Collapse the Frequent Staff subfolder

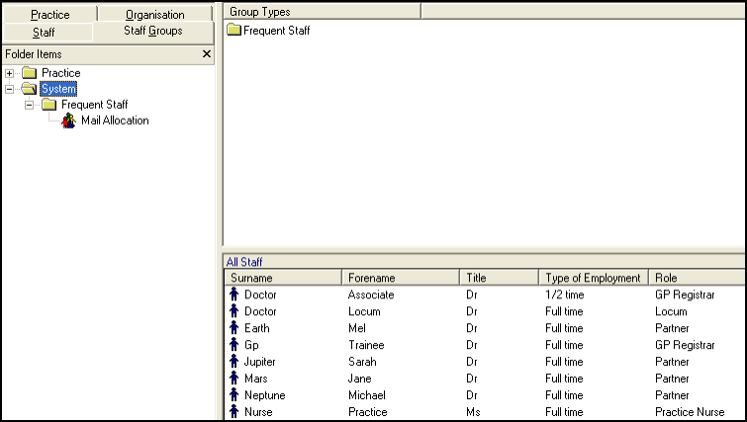(30, 105)
